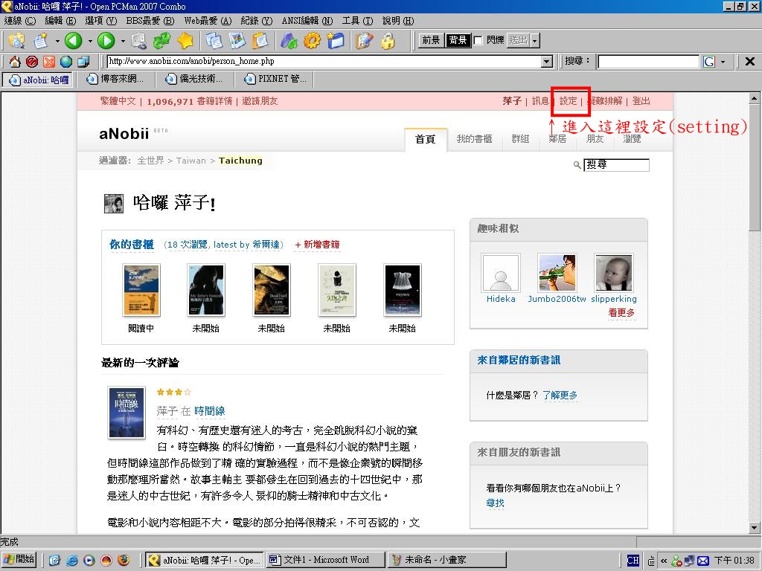Open the back button history dropdown
The width and height of the screenshot is (762, 571).
[x=90, y=41]
